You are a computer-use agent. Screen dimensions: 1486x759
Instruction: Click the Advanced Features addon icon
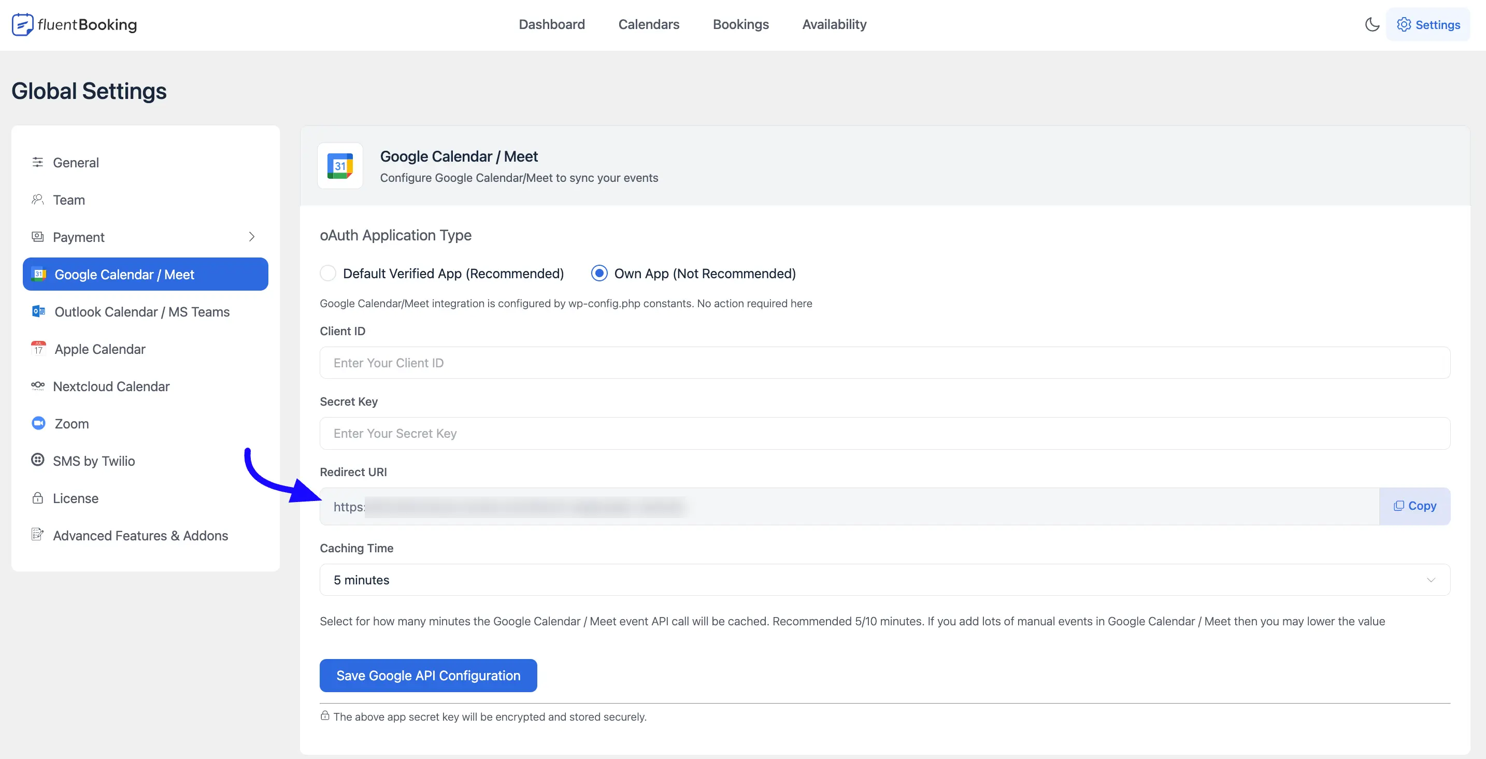[37, 535]
